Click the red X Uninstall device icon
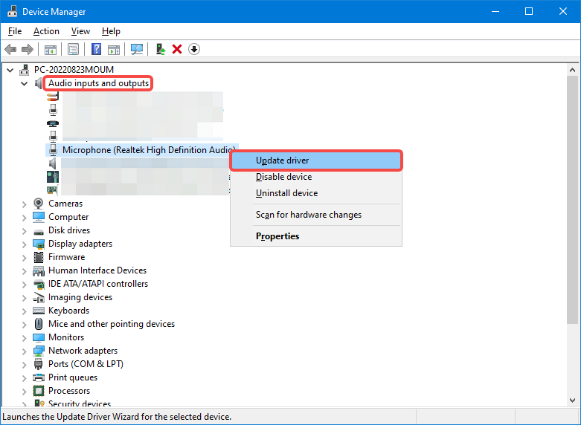 177,49
